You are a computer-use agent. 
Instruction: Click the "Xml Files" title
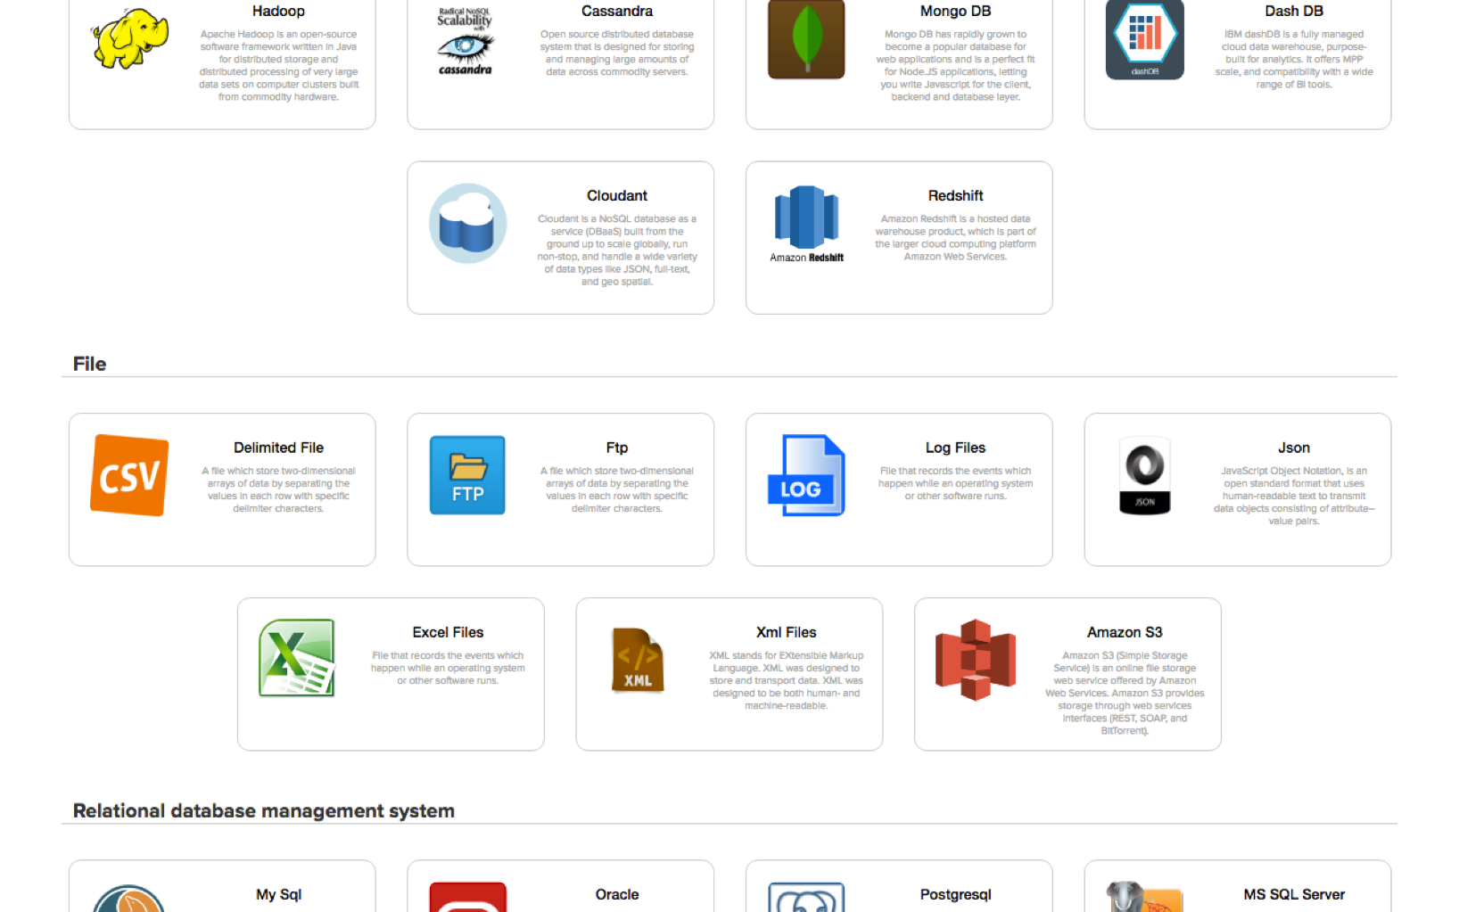tap(787, 632)
